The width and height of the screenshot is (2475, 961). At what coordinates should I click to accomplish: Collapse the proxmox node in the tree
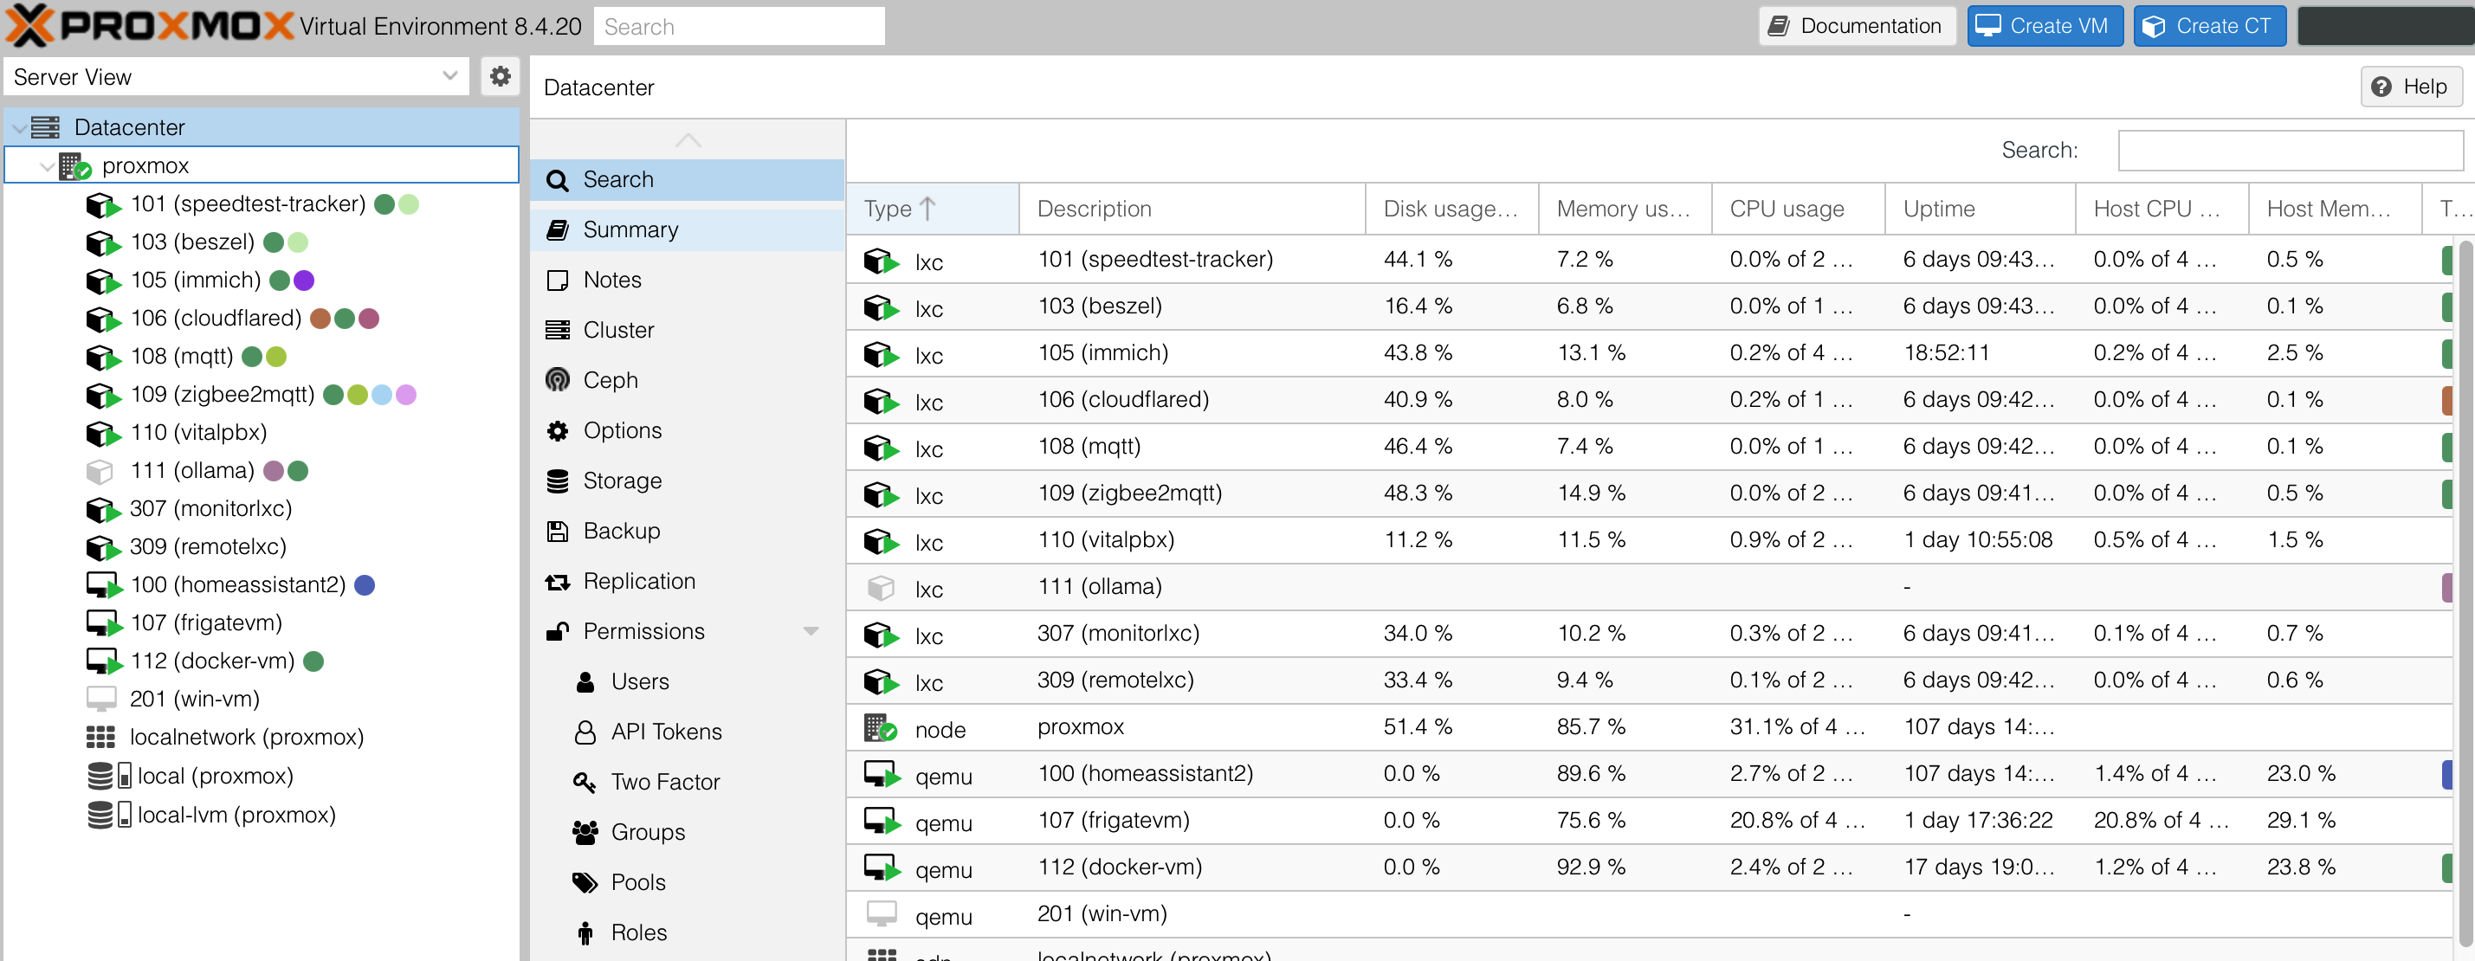tap(46, 166)
